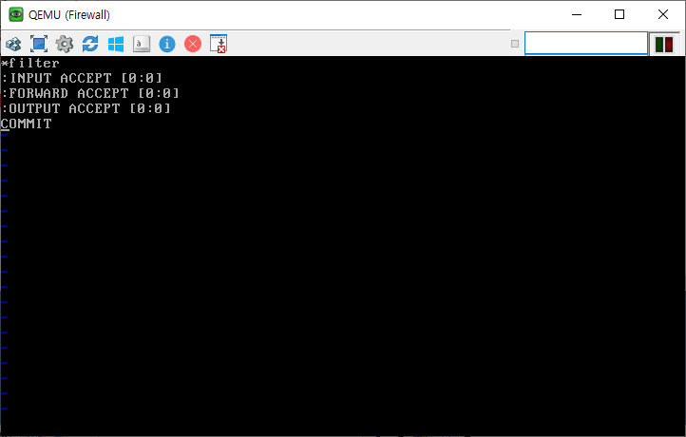
Task: Toggle fullscreen mode icon
Action: pyautogui.click(x=39, y=44)
